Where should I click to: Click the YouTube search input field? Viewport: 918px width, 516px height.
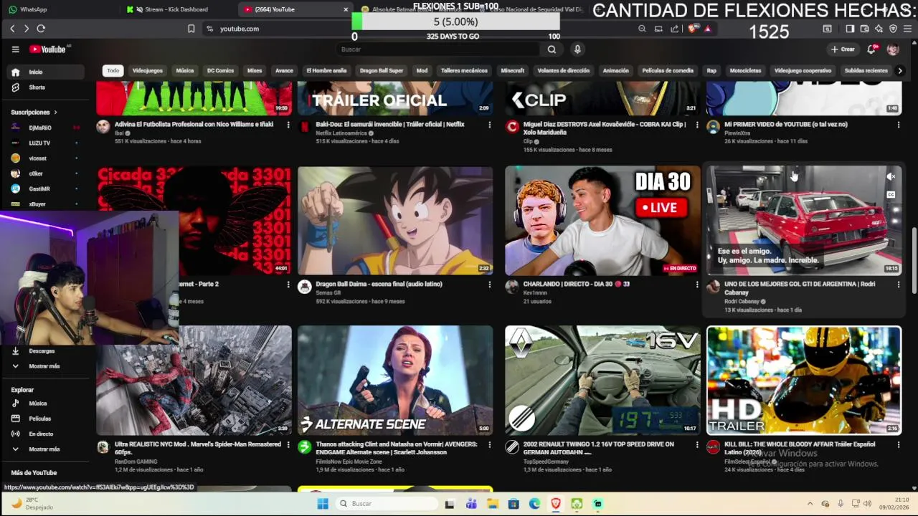point(437,49)
